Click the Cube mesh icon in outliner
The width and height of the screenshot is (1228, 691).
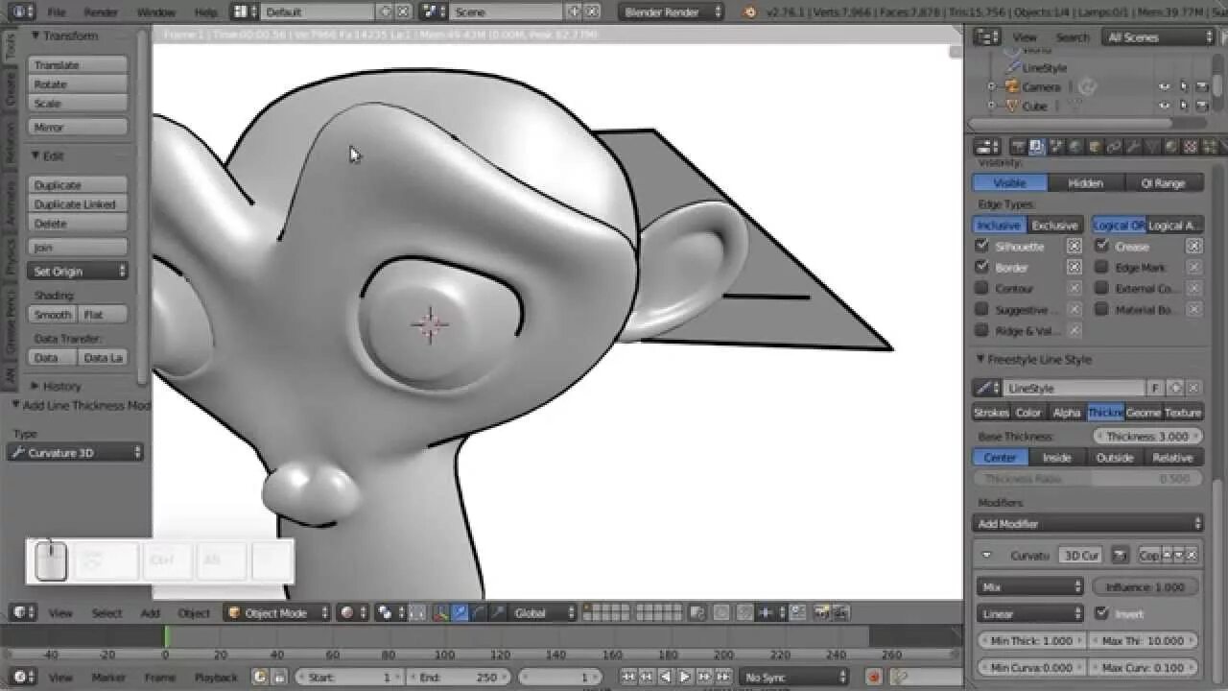[x=1011, y=106]
